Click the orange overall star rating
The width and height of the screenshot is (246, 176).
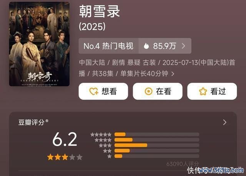pyautogui.click(x=65, y=157)
